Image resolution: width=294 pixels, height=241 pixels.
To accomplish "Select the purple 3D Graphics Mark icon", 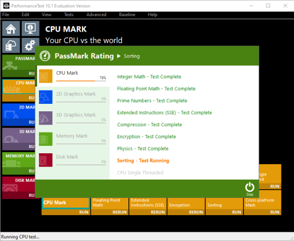I will coord(46,118).
